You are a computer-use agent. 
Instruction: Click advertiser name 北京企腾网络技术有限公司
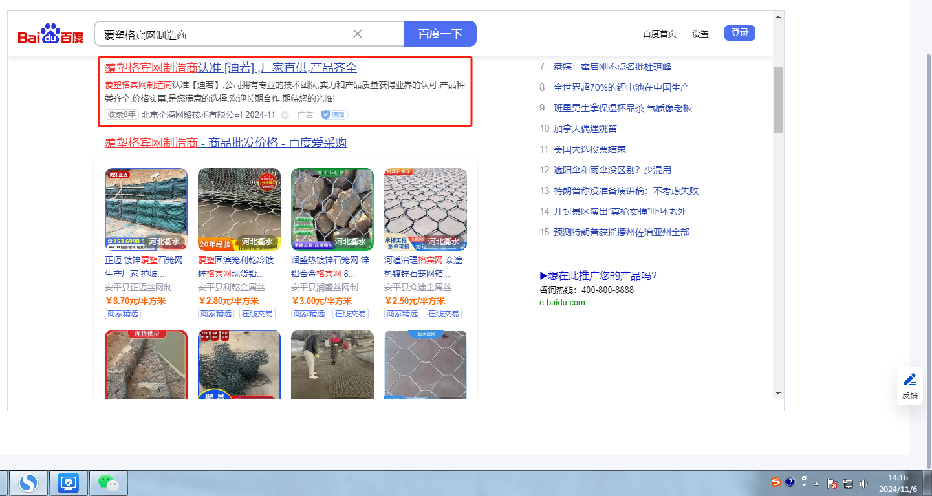192,114
